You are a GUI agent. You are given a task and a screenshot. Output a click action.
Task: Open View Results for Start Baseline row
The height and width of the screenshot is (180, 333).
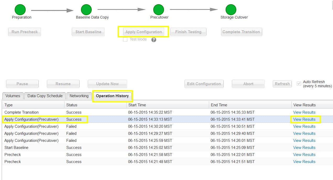(304, 148)
